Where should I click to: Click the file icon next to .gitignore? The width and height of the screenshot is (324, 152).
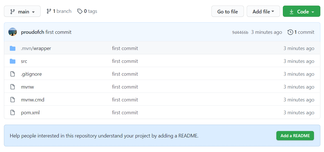coord(13,74)
